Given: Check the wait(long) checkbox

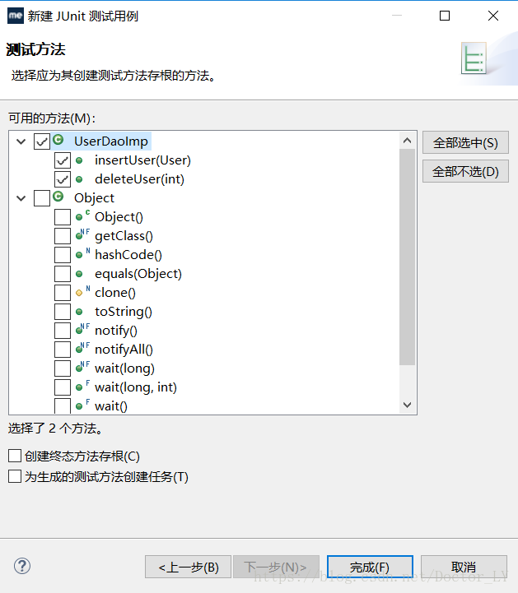Looking at the screenshot, I should (x=63, y=368).
